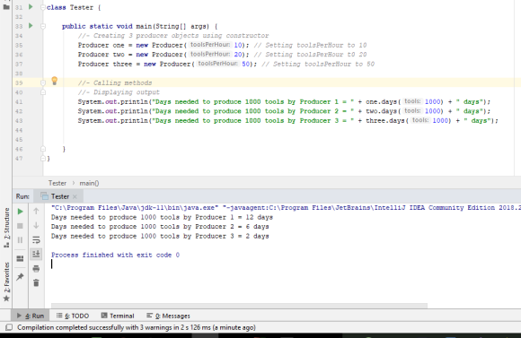Pause output button in Run panel
Viewport: 521px width, 338px height.
point(20,239)
